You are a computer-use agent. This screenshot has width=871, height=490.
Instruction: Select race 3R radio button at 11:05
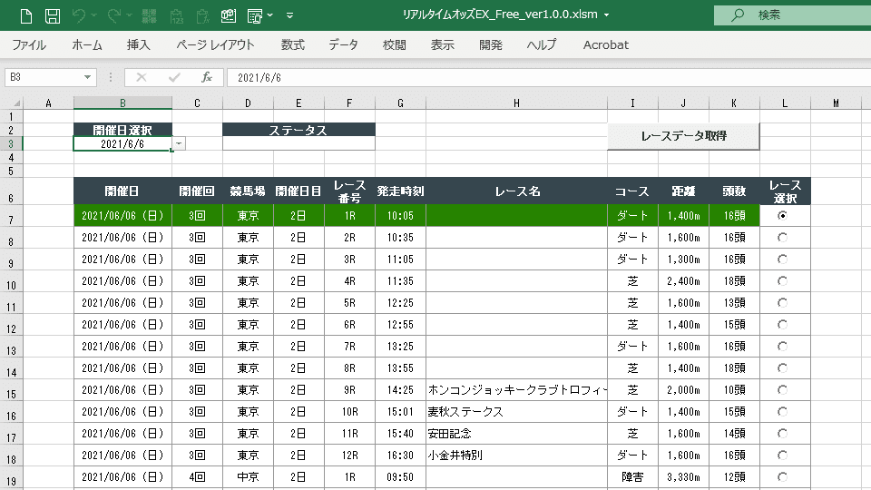click(x=783, y=259)
